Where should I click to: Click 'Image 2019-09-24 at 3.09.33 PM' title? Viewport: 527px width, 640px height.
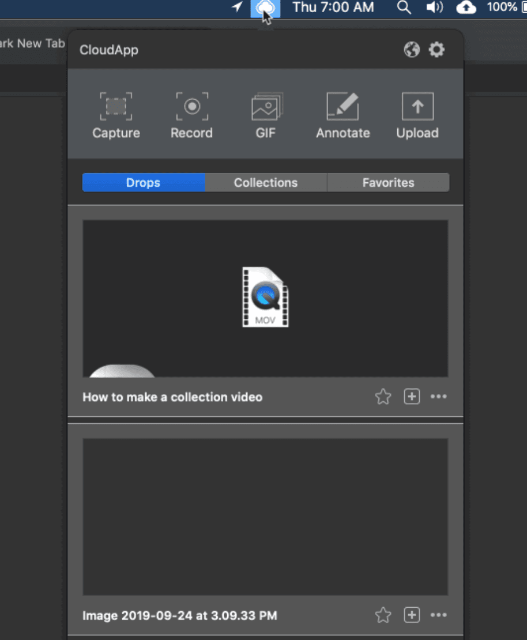[x=180, y=616]
